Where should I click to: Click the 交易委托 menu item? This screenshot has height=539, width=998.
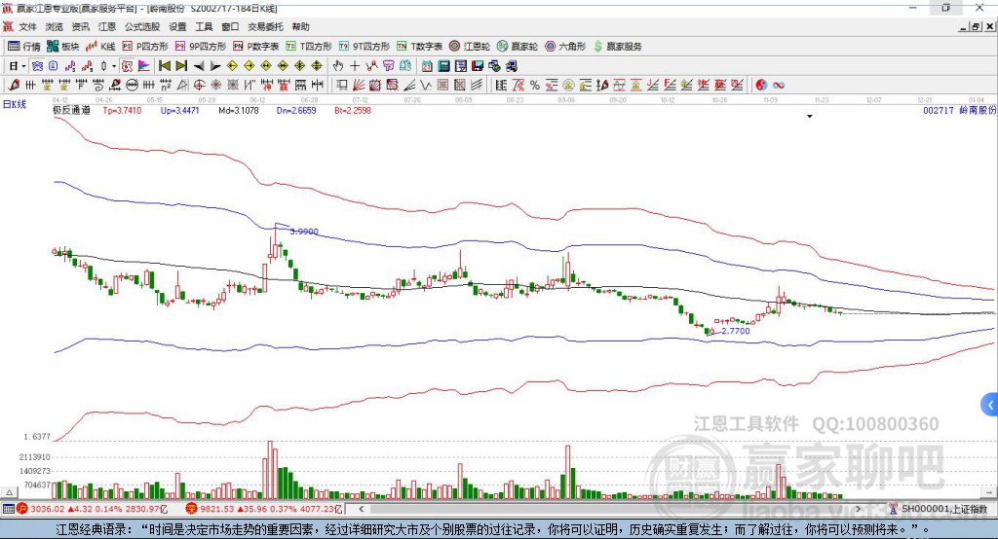pyautogui.click(x=265, y=26)
